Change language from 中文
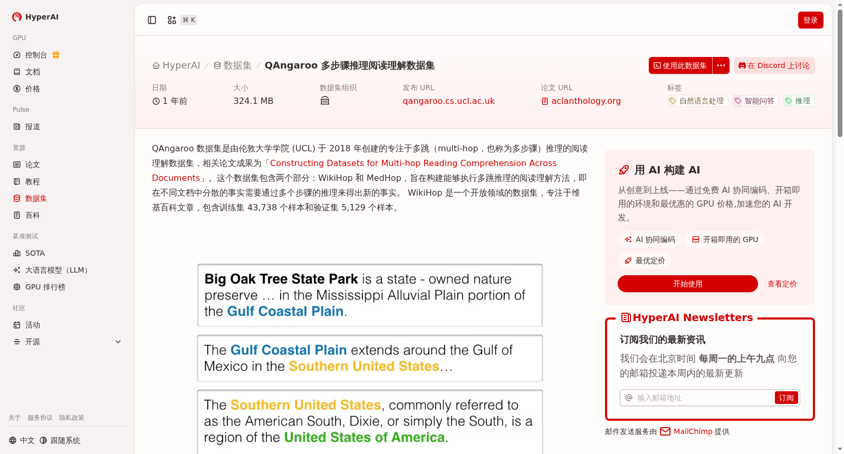Image resolution: width=844 pixels, height=454 pixels. [22, 440]
